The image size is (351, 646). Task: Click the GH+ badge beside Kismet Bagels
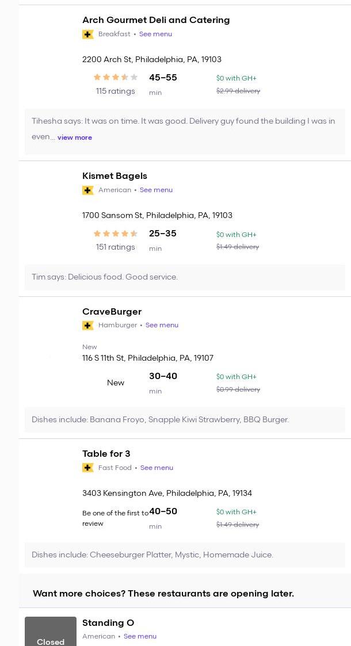88,190
